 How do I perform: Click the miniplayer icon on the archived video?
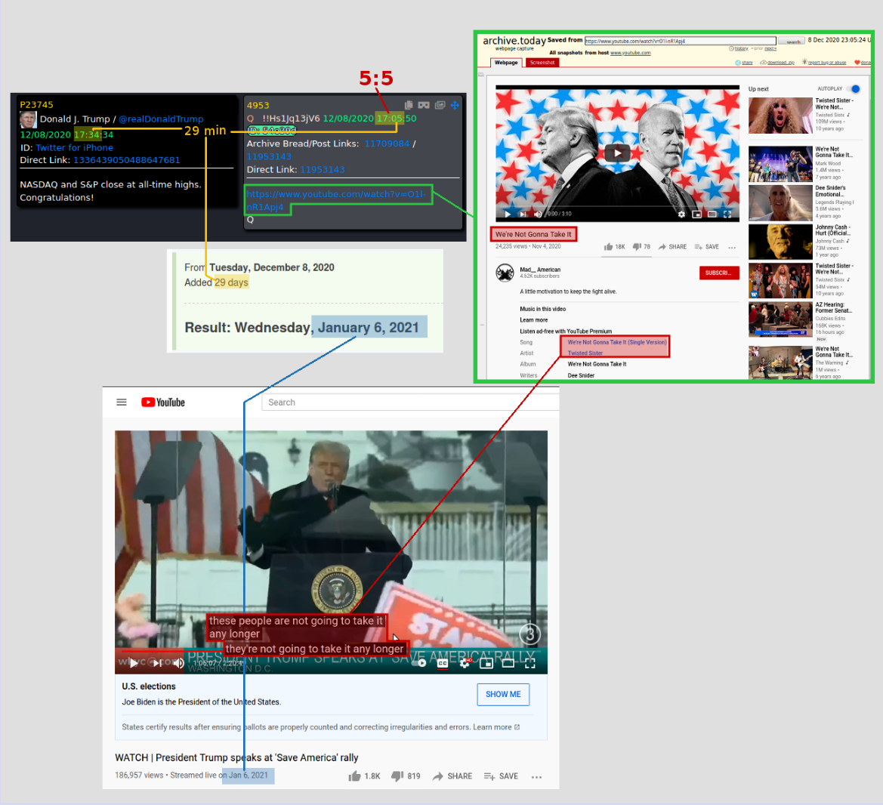[x=696, y=214]
